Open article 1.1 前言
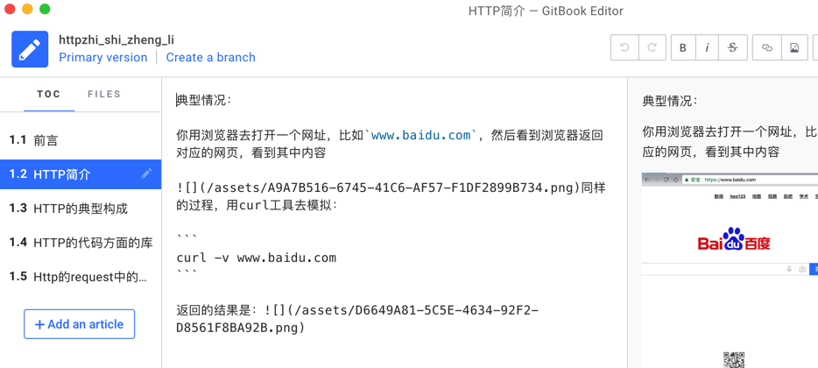 [46, 140]
